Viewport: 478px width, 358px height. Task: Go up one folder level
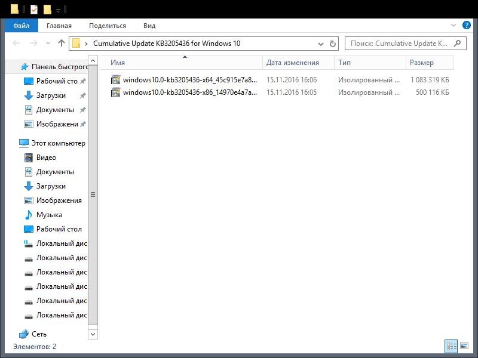tap(62, 43)
